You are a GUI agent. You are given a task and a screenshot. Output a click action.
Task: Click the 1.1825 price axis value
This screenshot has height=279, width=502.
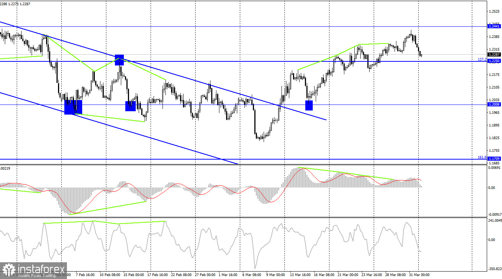click(494, 138)
